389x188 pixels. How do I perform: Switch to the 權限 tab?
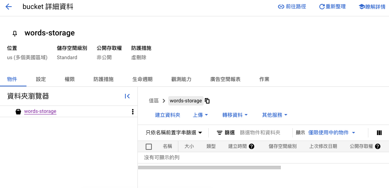[x=70, y=79]
